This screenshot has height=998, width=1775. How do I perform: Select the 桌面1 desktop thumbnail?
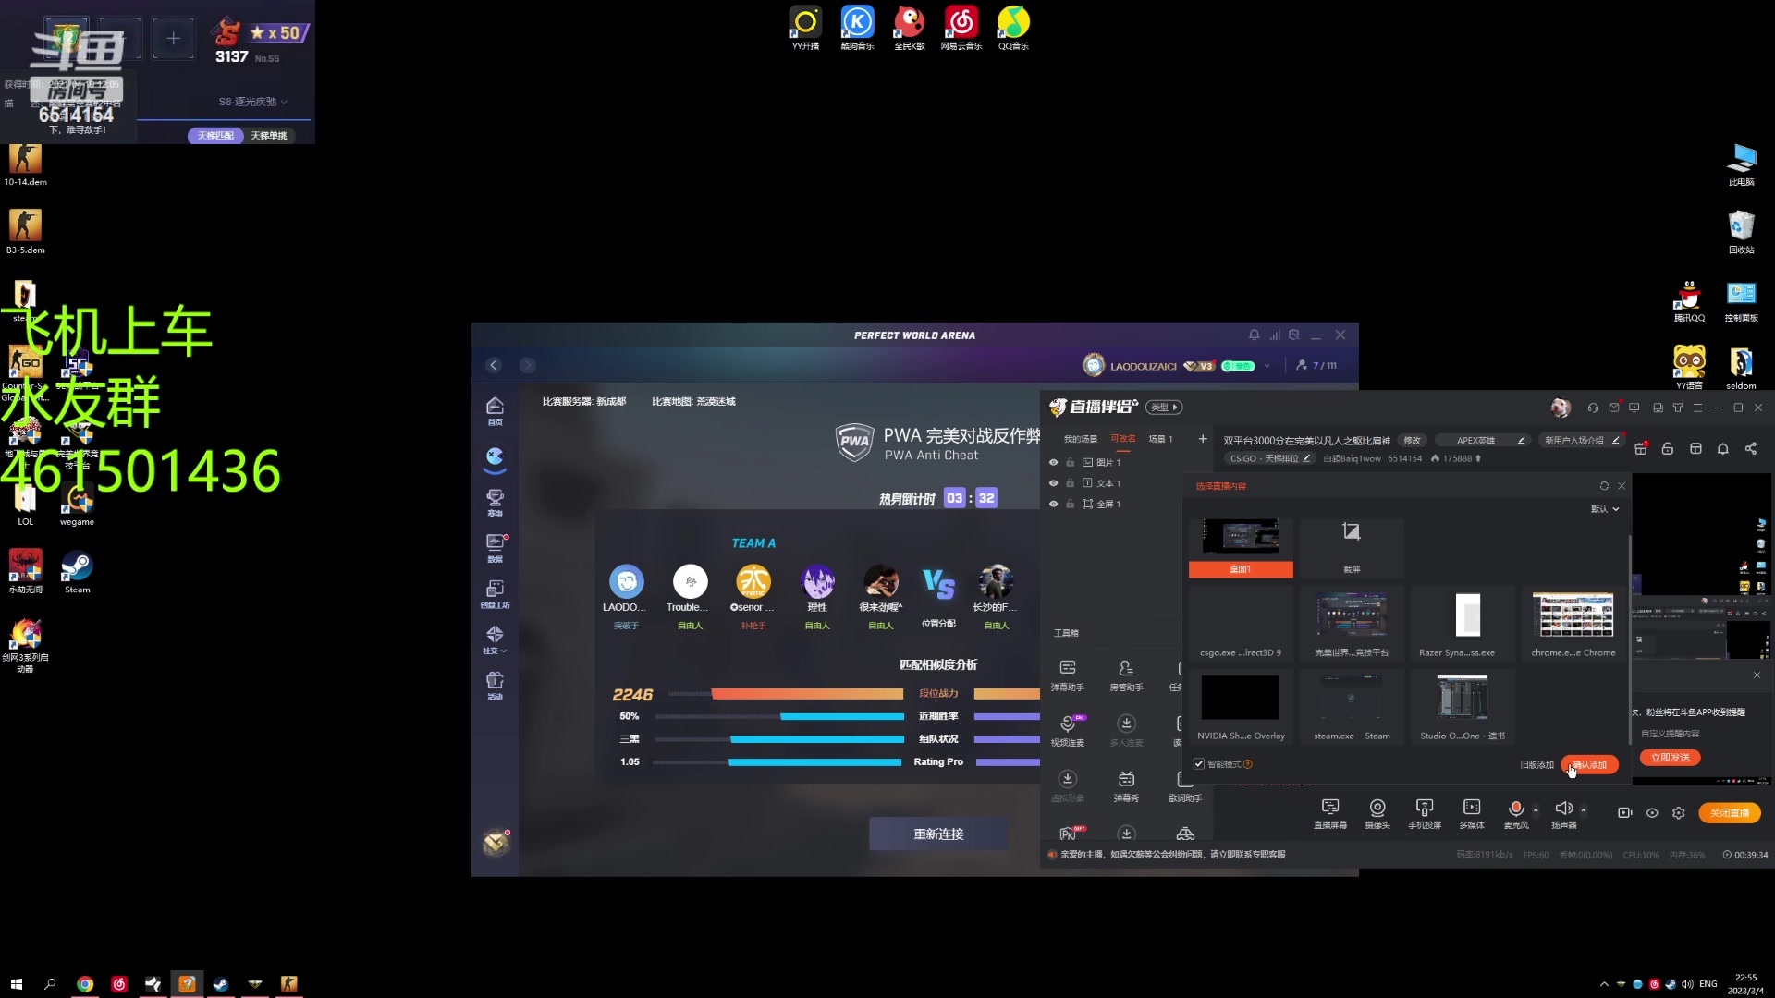click(x=1241, y=548)
